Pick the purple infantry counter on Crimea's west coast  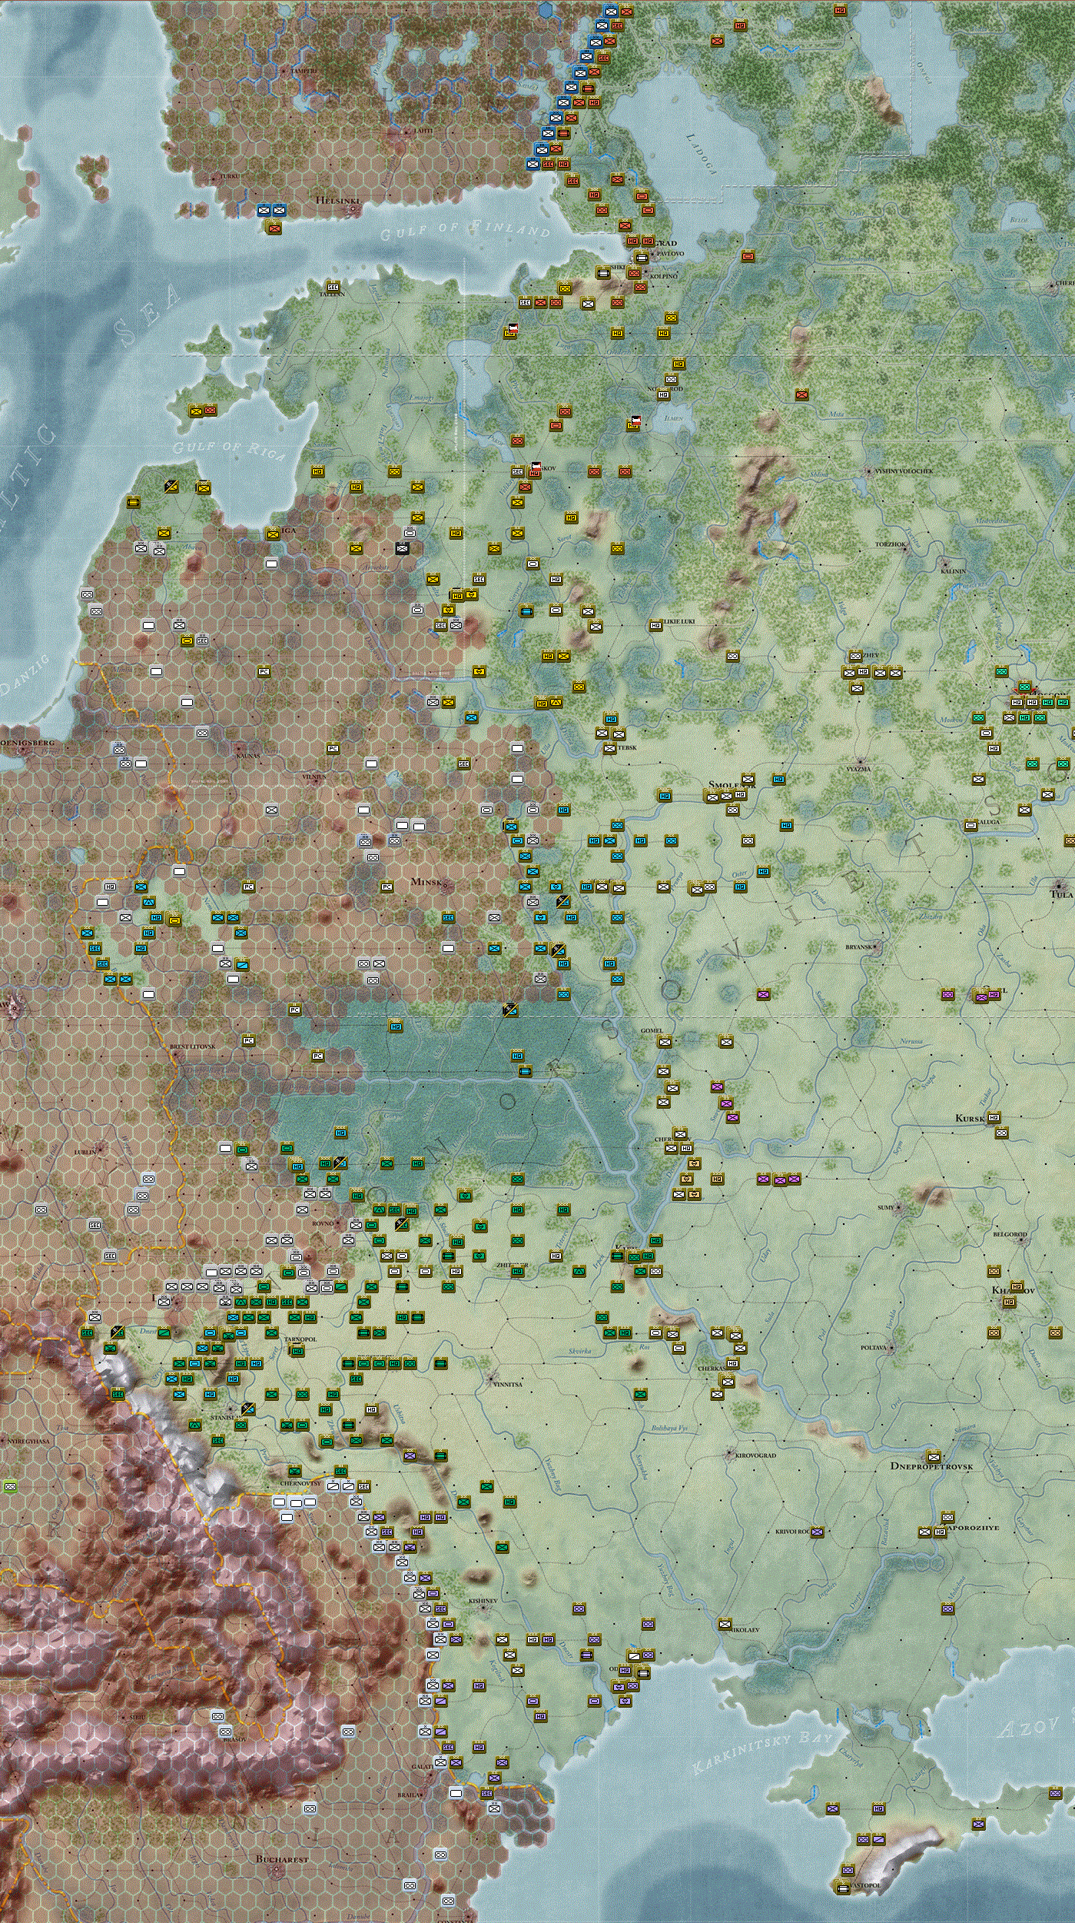832,1808
